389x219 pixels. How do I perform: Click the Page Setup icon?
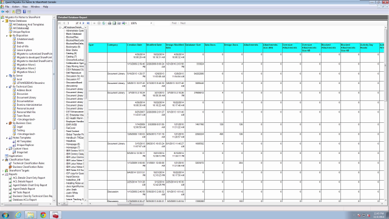click(x=119, y=23)
